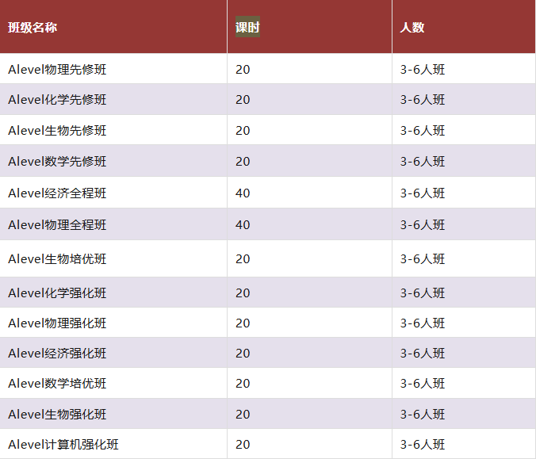Click the 人数 column header
The height and width of the screenshot is (459, 536).
pos(412,28)
